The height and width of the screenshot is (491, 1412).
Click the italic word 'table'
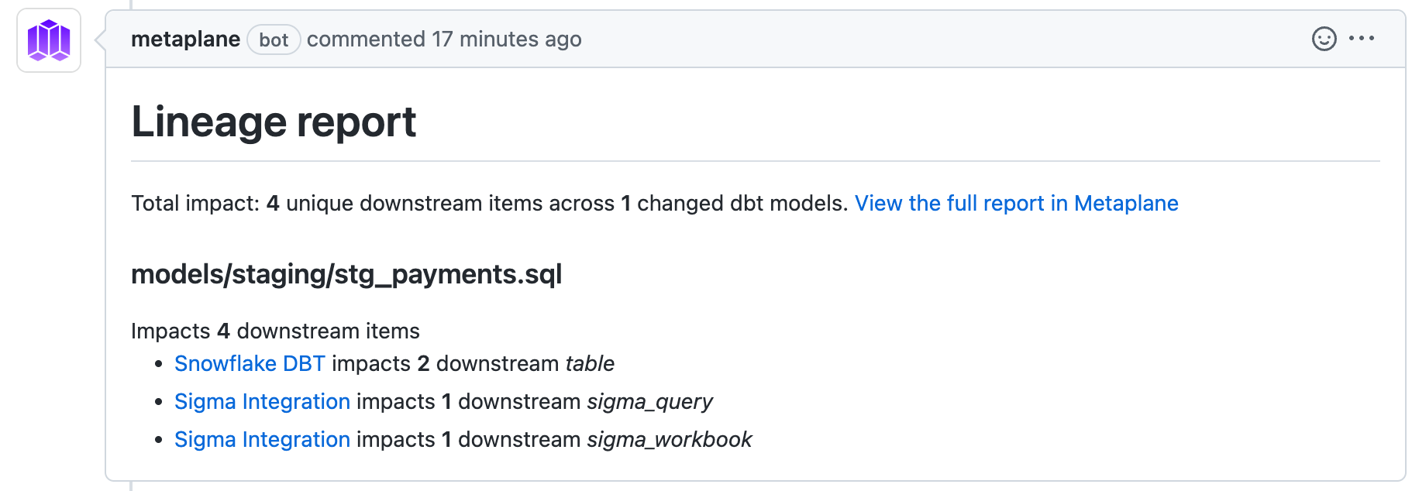(x=589, y=363)
